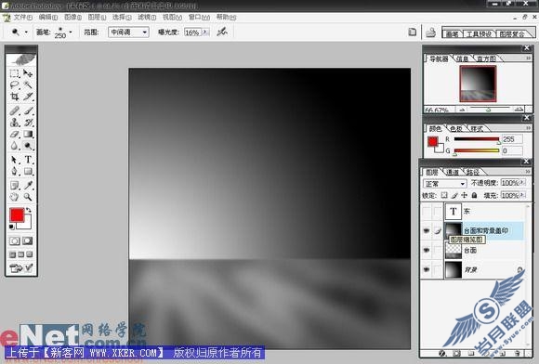Screen dimensions: 539x364
Task: Select the Eyedropper tool
Action: [x=28, y=186]
